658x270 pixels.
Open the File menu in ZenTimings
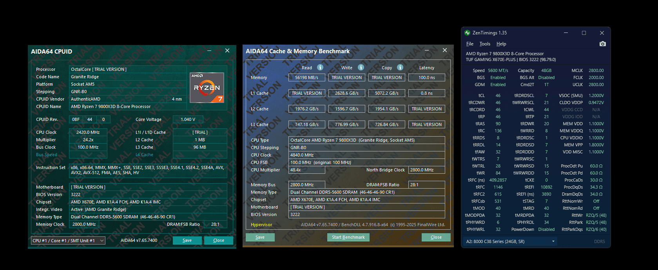pyautogui.click(x=470, y=44)
